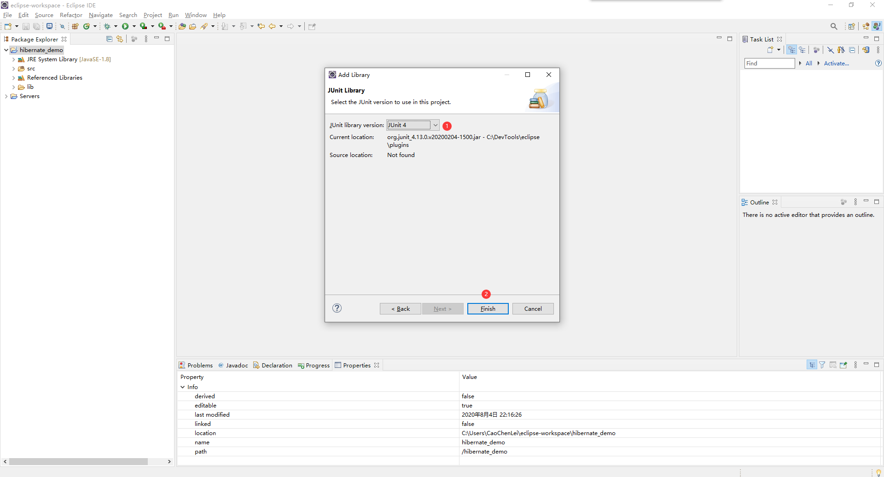
Task: Click inside the Find field of Task List
Action: click(768, 63)
